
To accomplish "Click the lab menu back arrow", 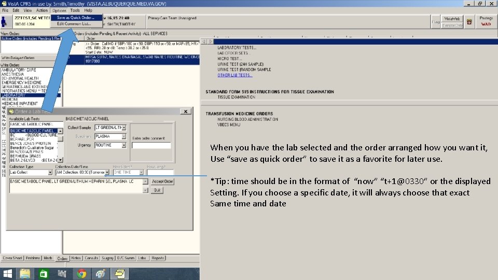I will pos(204,41).
